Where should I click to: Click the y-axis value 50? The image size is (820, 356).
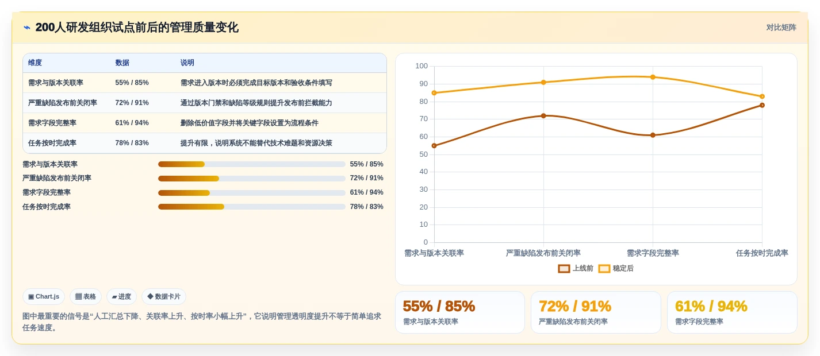point(423,154)
